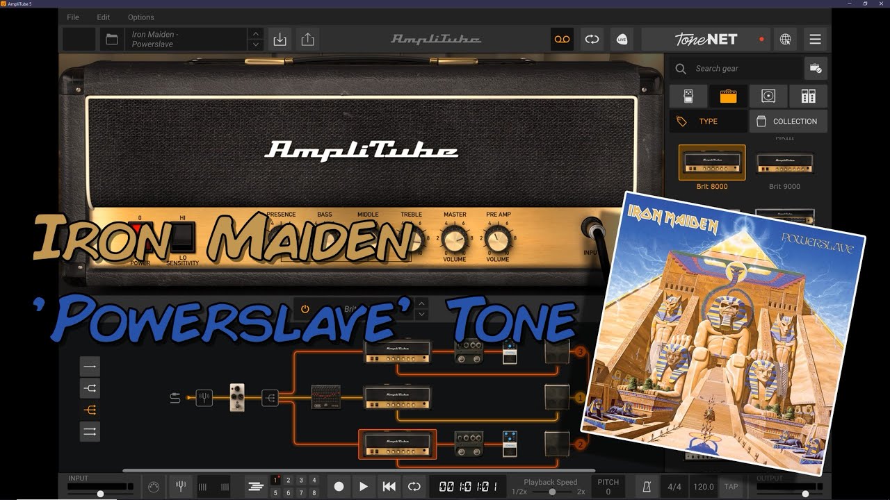Click the INPUT level slider handle
Image resolution: width=890 pixels, height=500 pixels.
pyautogui.click(x=100, y=494)
